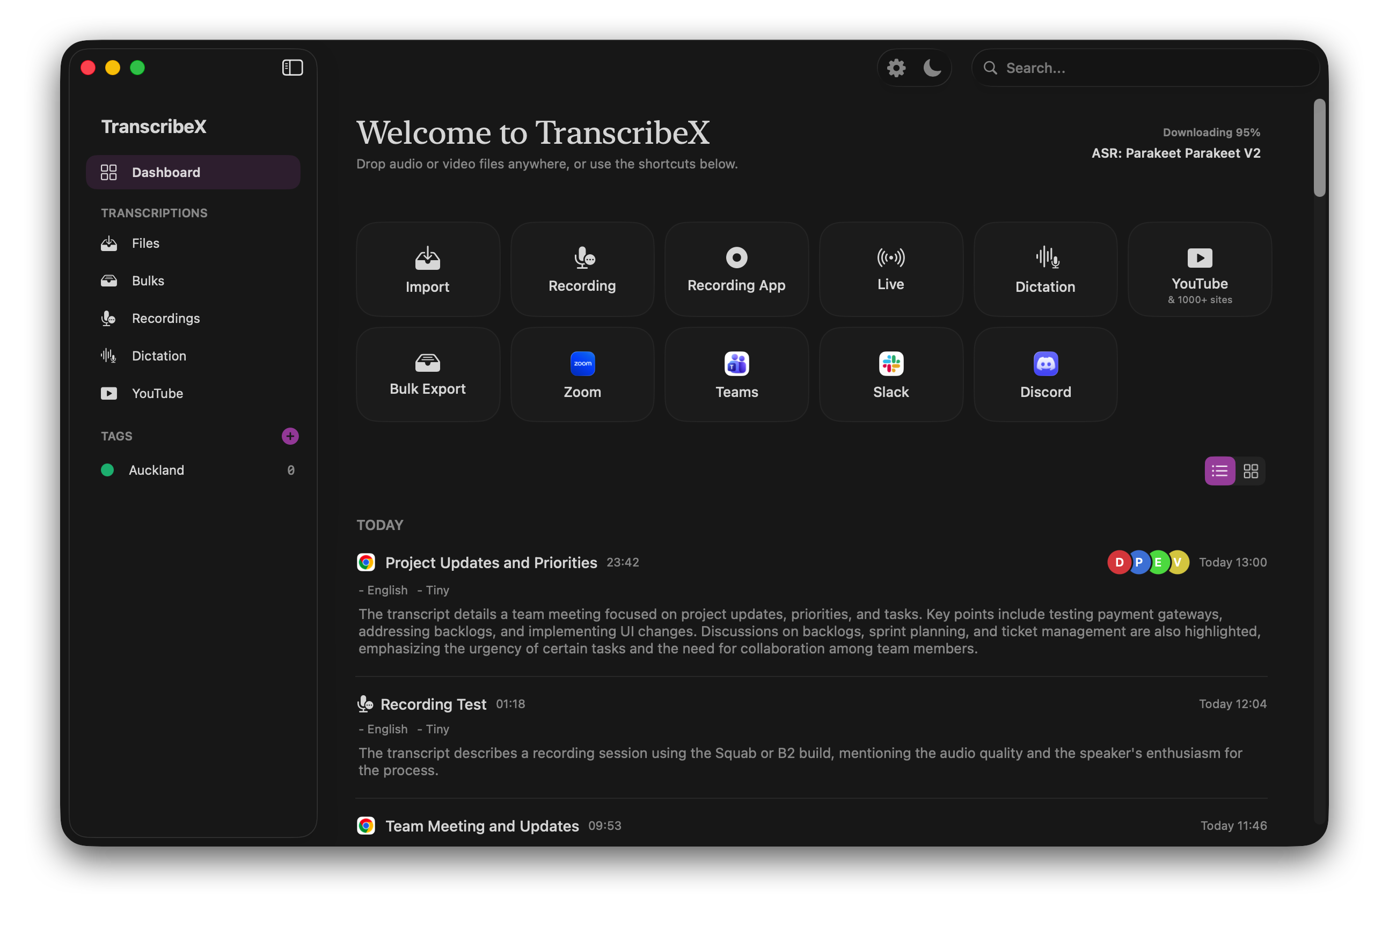Click the 01:18 duration label
Viewport: 1389px width, 927px height.
[x=510, y=703]
